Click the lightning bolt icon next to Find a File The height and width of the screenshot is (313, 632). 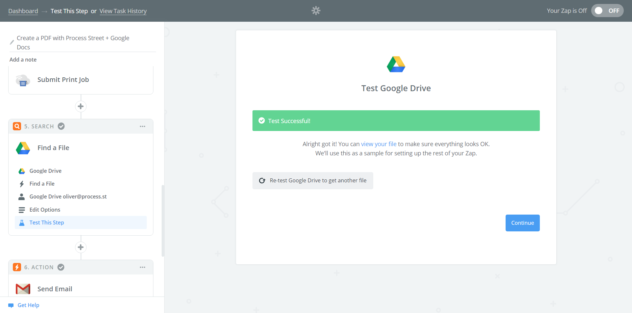tap(22, 184)
